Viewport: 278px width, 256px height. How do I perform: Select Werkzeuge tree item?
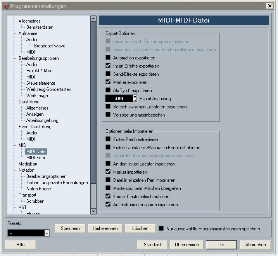point(37,96)
